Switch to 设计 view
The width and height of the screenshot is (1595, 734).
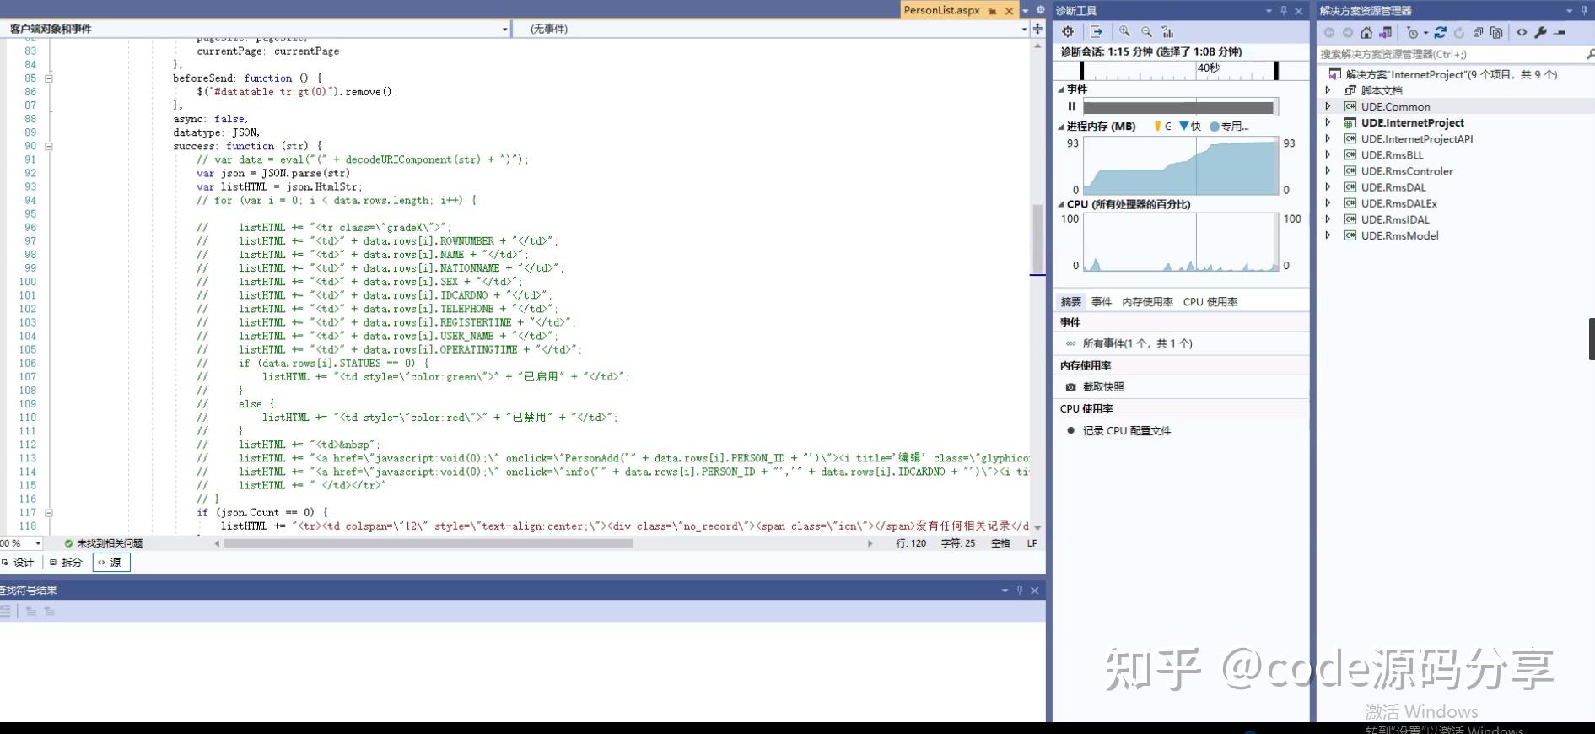click(x=19, y=563)
